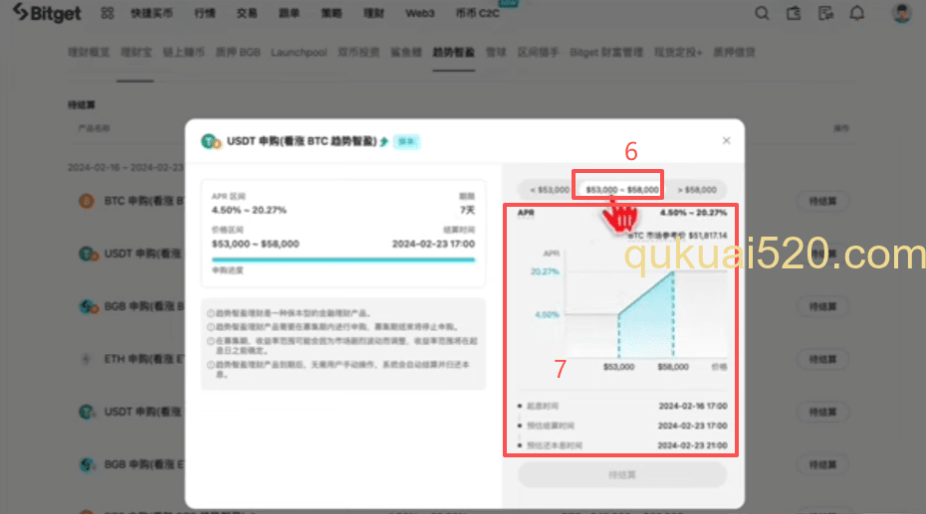Click the Bitget logo
Screen dimensions: 926x514
click(47, 12)
